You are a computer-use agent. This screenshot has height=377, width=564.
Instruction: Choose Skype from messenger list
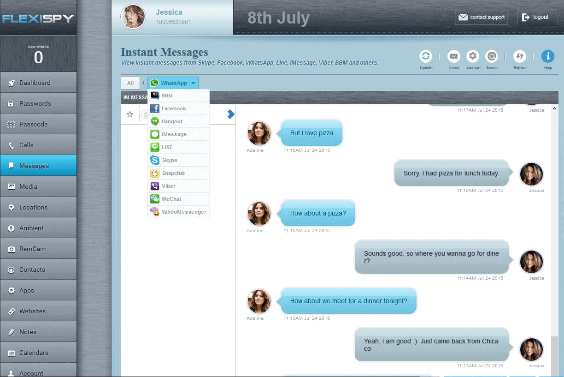pyautogui.click(x=178, y=160)
